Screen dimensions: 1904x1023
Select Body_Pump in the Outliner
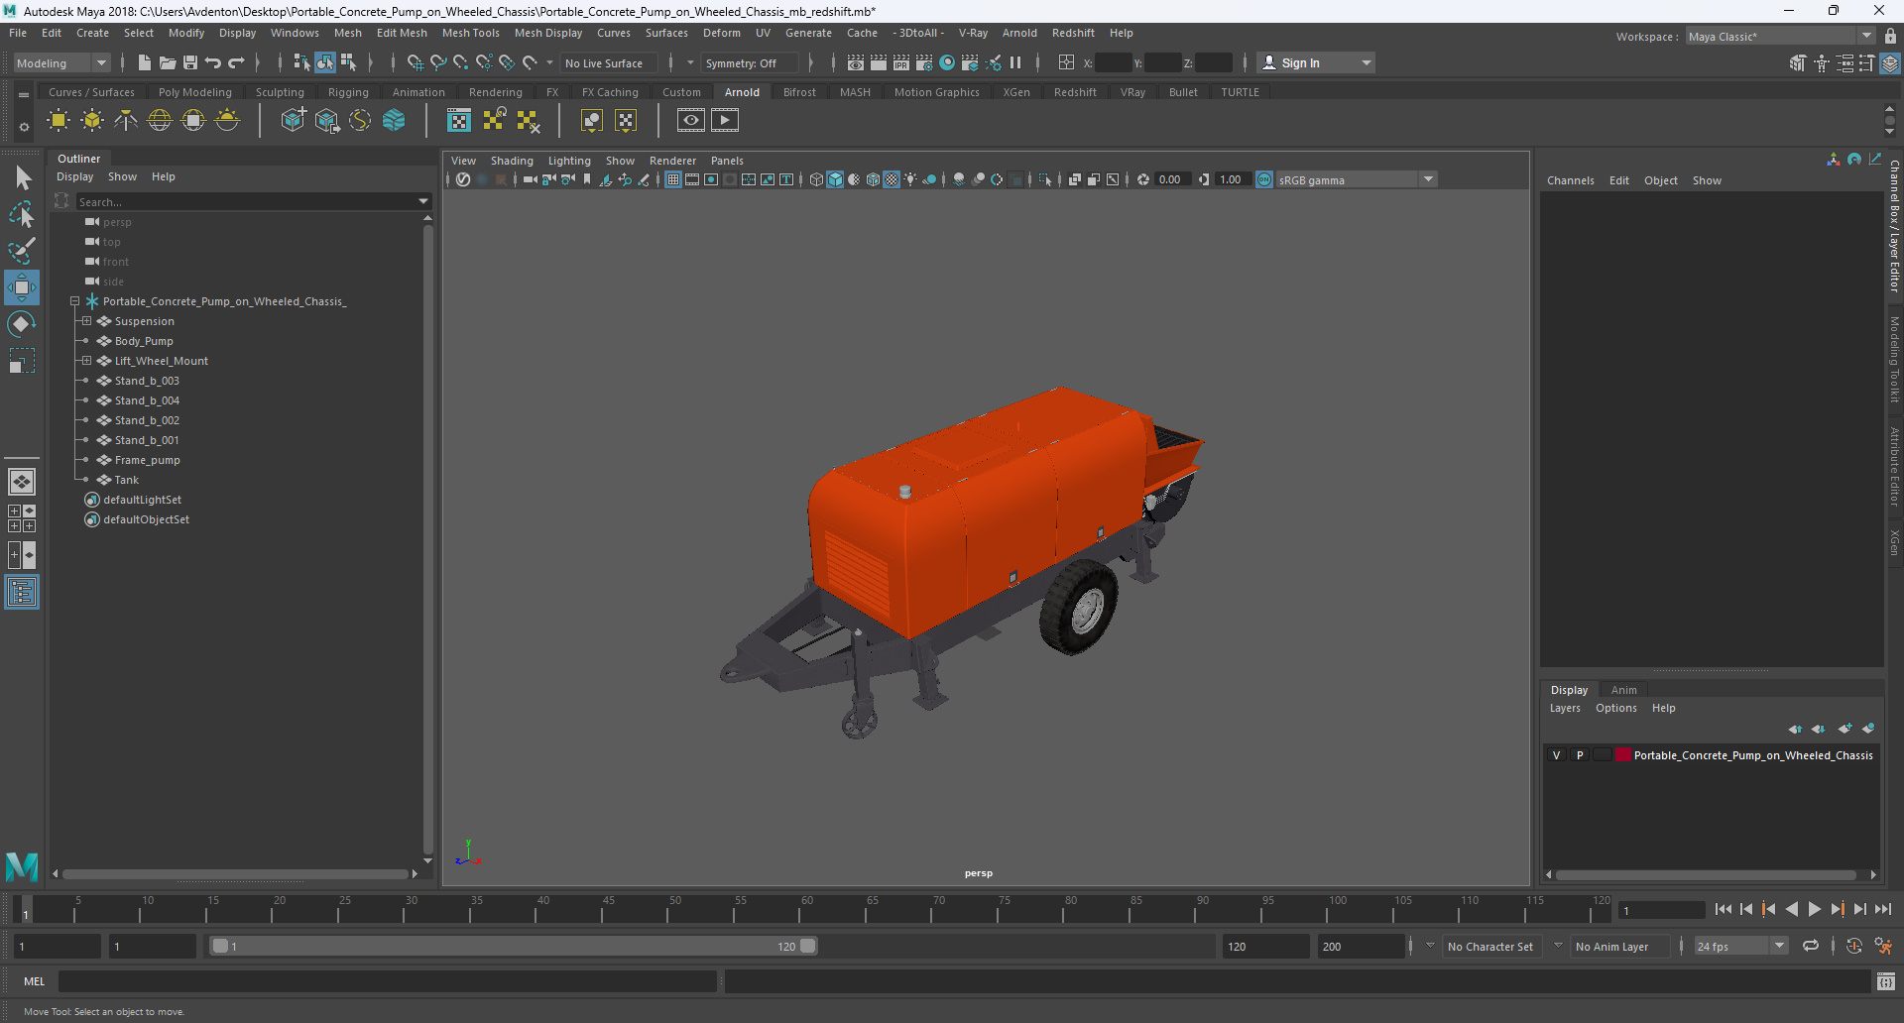coord(144,341)
